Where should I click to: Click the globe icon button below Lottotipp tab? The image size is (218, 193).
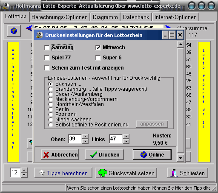14,31
